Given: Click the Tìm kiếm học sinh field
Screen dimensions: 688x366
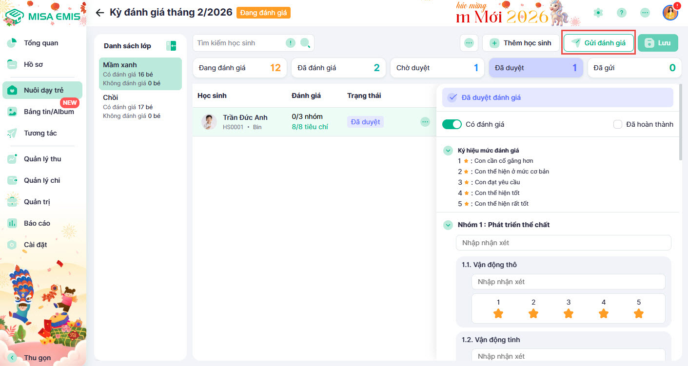Looking at the screenshot, I should [239, 43].
